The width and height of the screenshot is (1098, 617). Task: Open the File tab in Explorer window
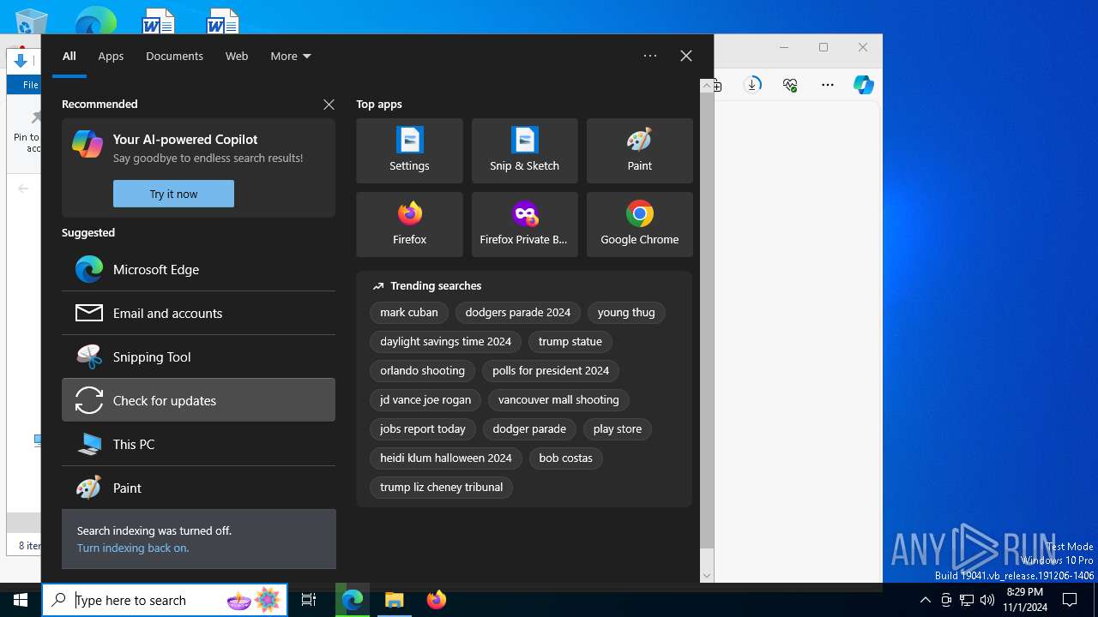30,85
